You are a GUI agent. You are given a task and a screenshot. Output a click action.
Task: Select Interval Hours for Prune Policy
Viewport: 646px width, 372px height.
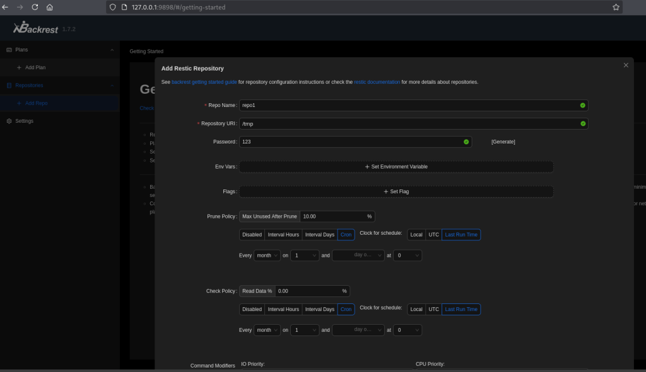point(283,235)
